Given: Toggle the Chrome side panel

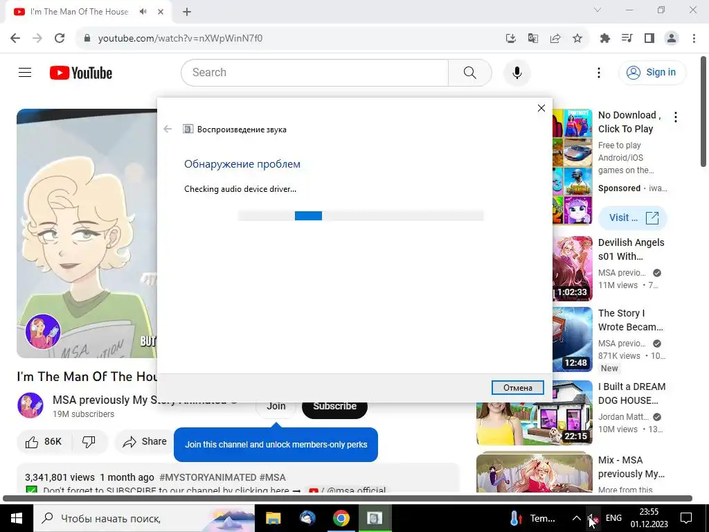Looking at the screenshot, I should [x=649, y=38].
